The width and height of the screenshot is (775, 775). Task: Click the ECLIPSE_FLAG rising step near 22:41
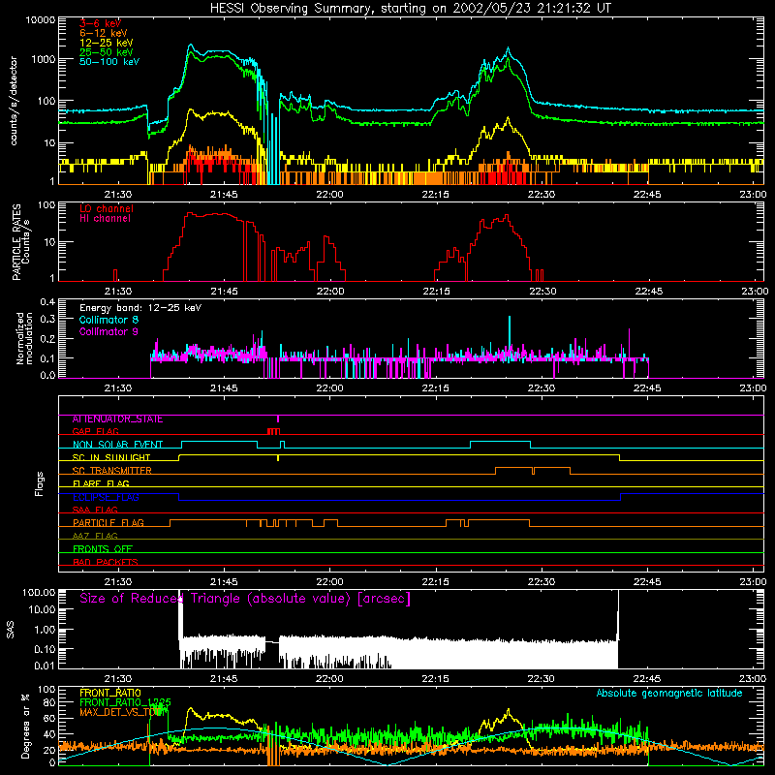click(620, 497)
